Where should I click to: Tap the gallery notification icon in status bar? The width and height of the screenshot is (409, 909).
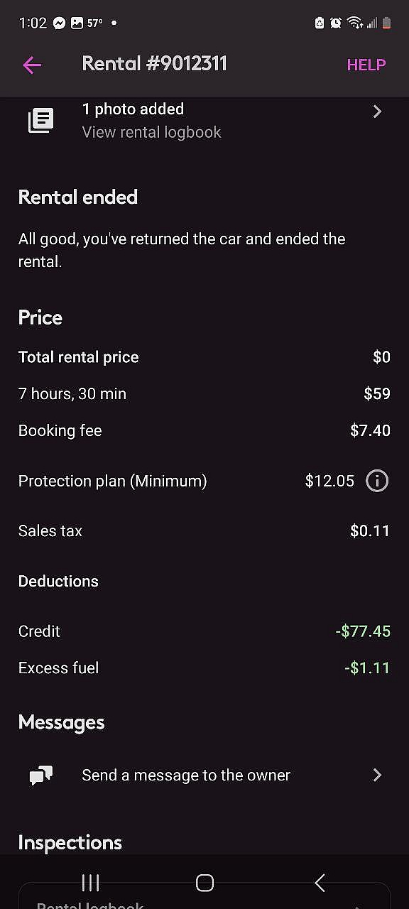tap(77, 23)
